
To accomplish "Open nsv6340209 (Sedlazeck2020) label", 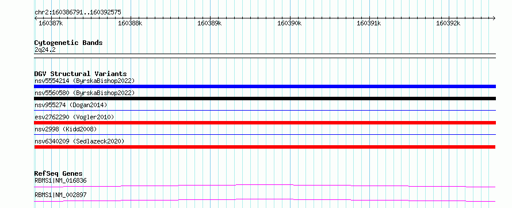I will (x=79, y=141).
